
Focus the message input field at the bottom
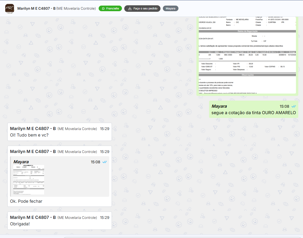177,236
